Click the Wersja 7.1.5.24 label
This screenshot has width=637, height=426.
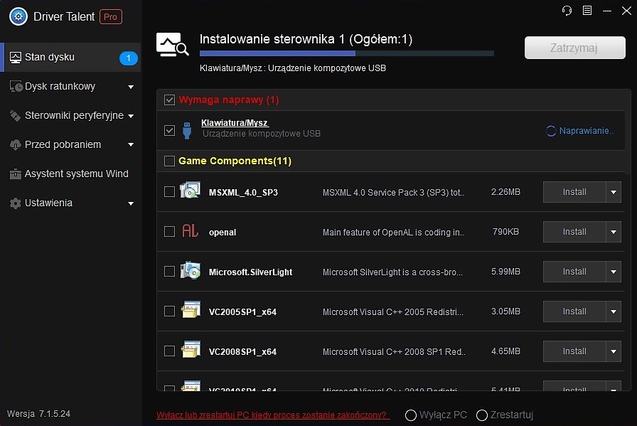pos(38,414)
